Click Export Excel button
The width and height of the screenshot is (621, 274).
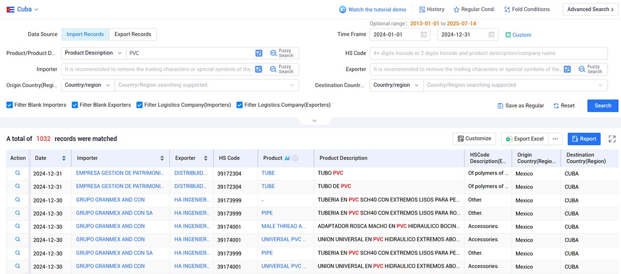[525, 139]
